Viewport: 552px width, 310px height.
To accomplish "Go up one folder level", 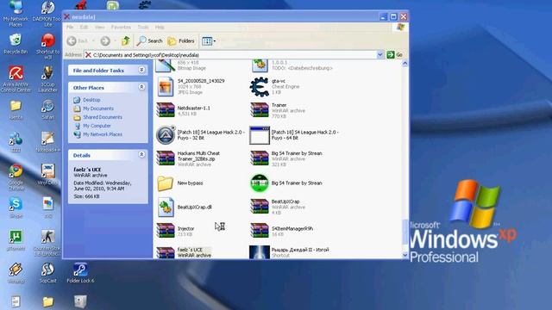I will (126, 41).
